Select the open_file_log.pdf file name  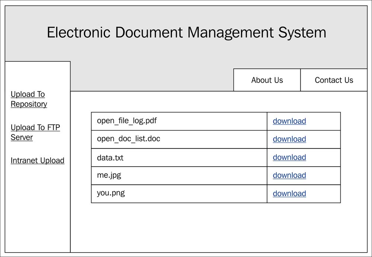pos(127,121)
